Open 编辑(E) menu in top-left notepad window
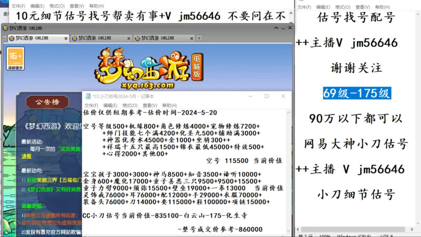The width and height of the screenshot is (421, 237). [x=37, y=6]
